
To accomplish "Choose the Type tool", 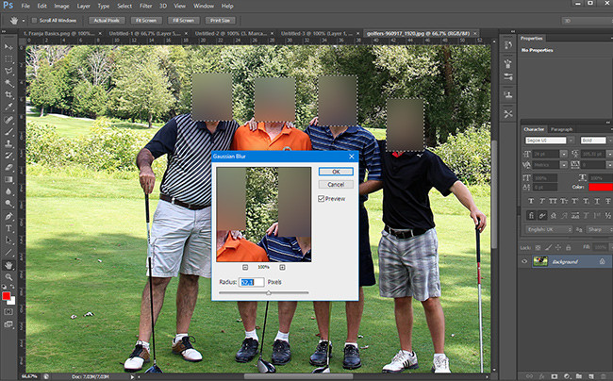I will click(x=9, y=228).
